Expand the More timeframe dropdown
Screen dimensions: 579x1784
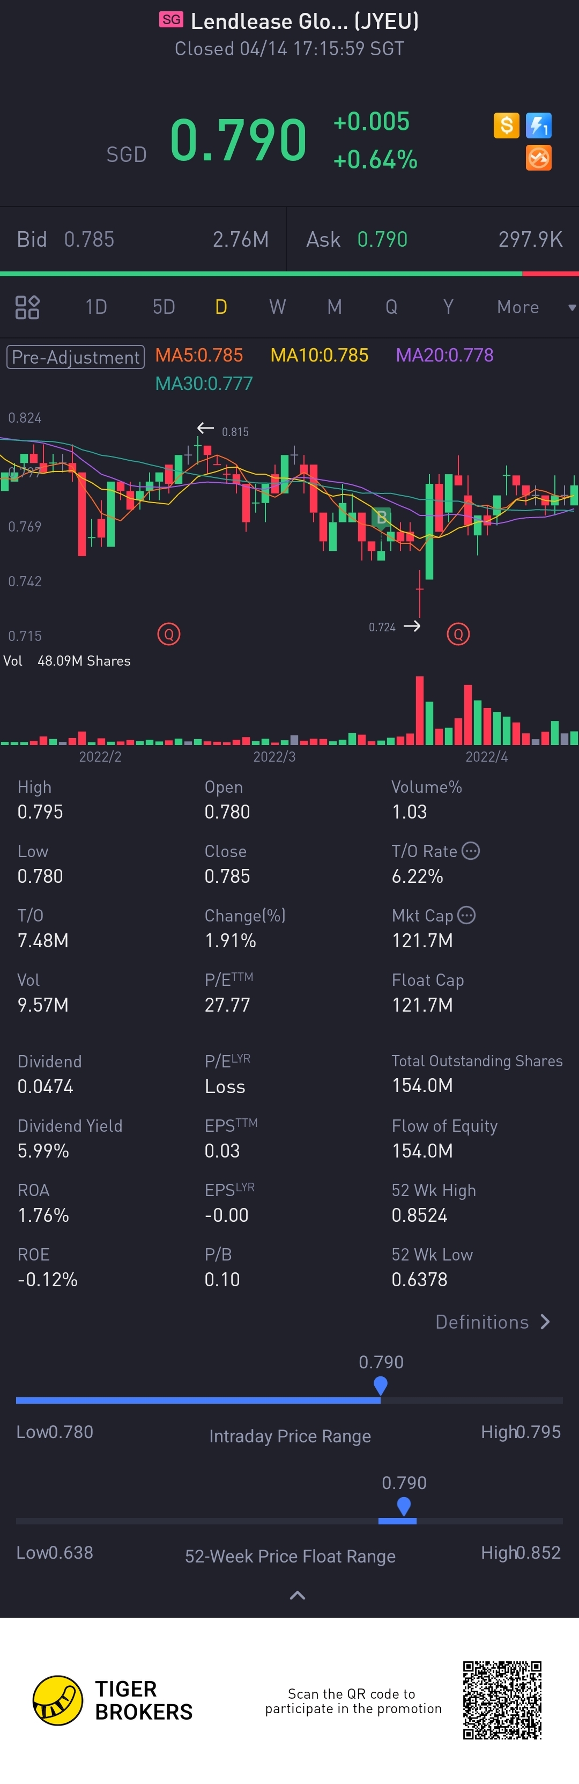pos(536,307)
